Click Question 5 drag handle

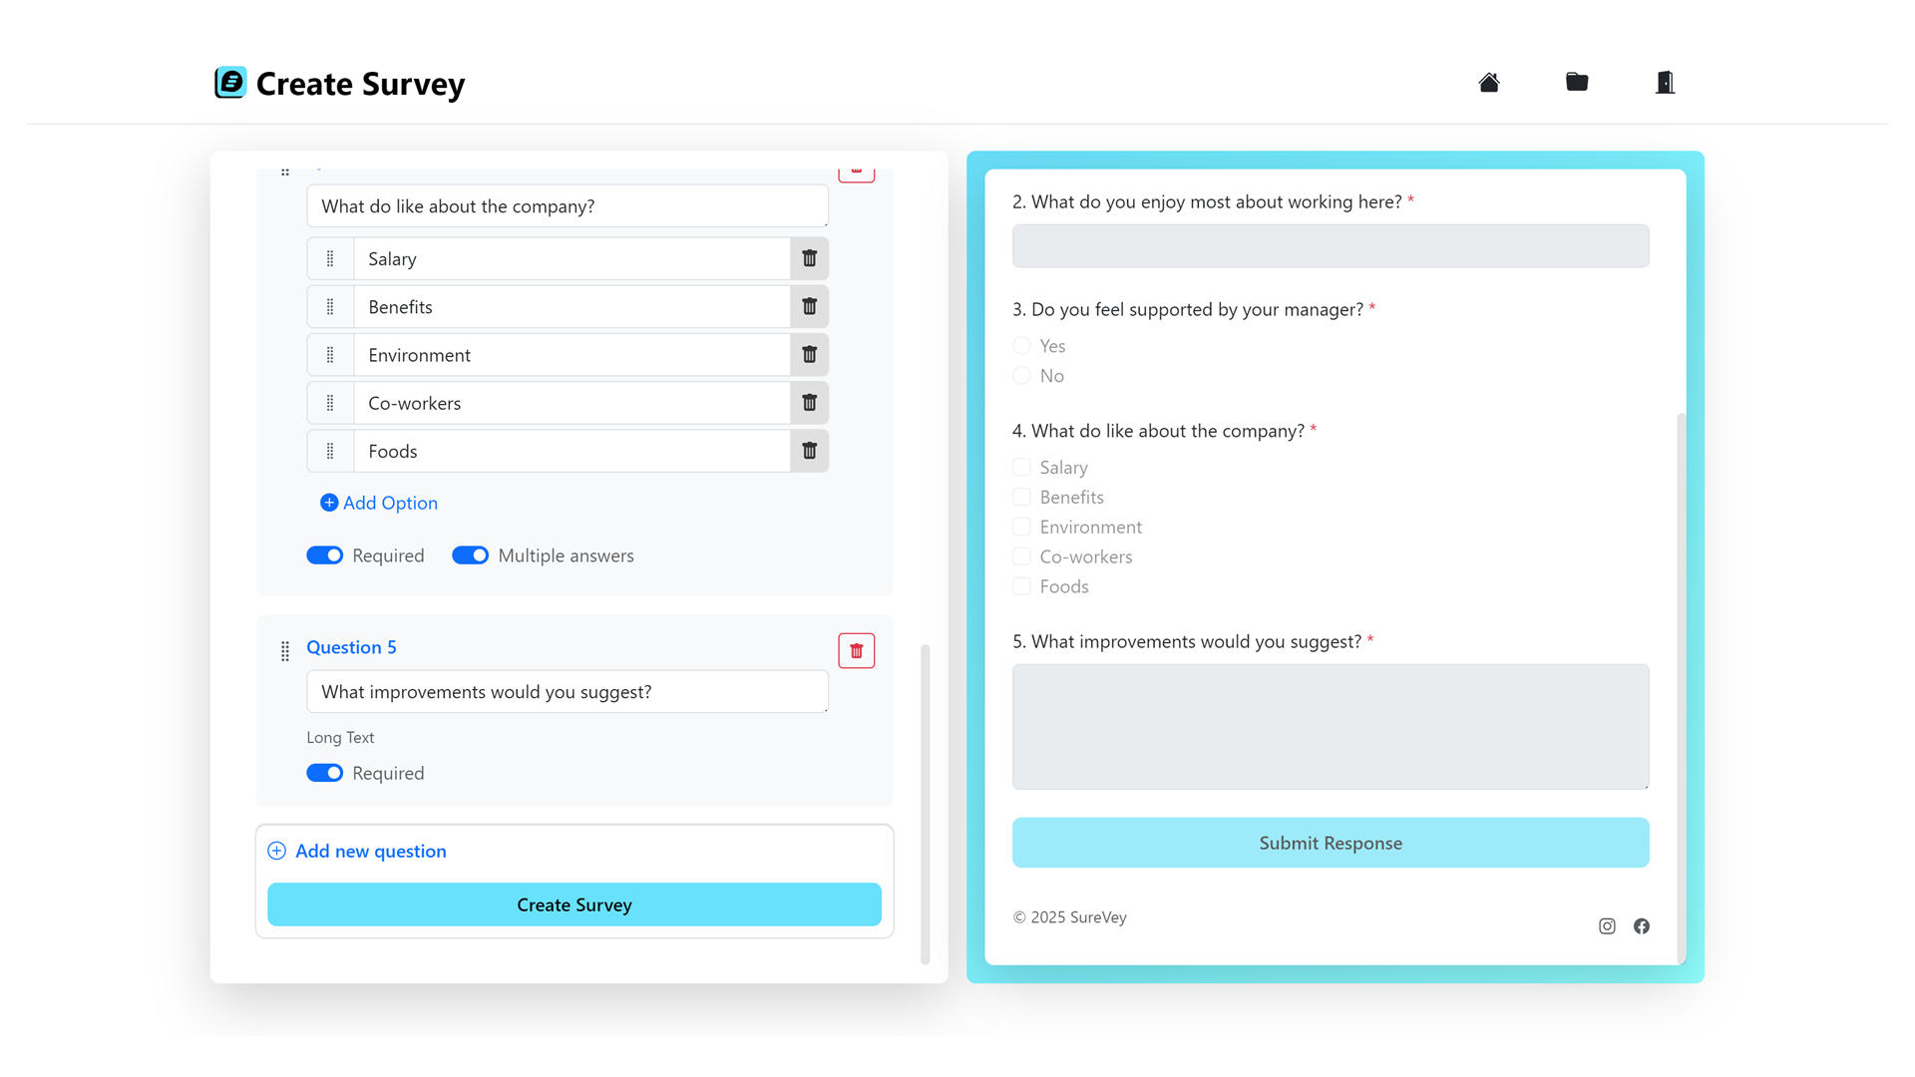(x=285, y=651)
